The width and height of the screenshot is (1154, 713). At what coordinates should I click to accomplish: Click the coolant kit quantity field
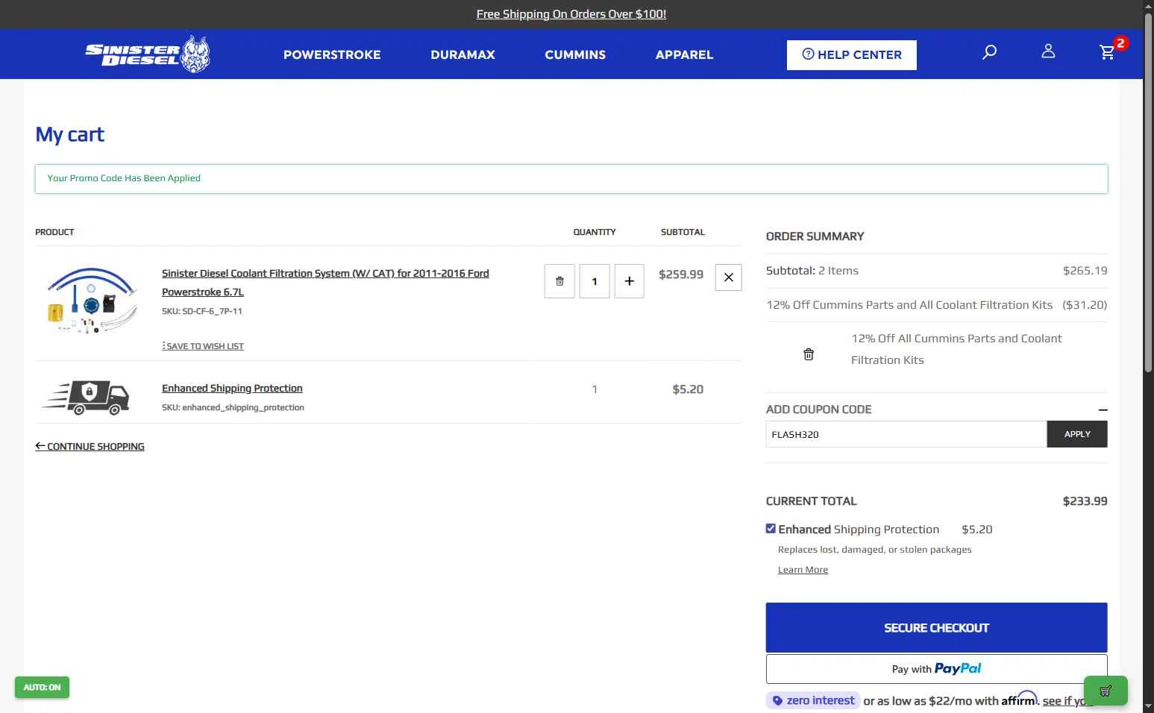(595, 281)
